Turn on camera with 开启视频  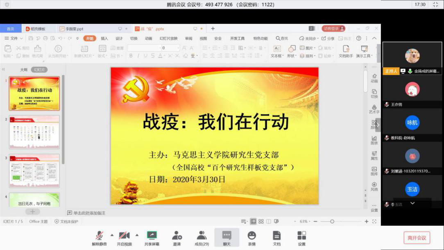point(124,238)
